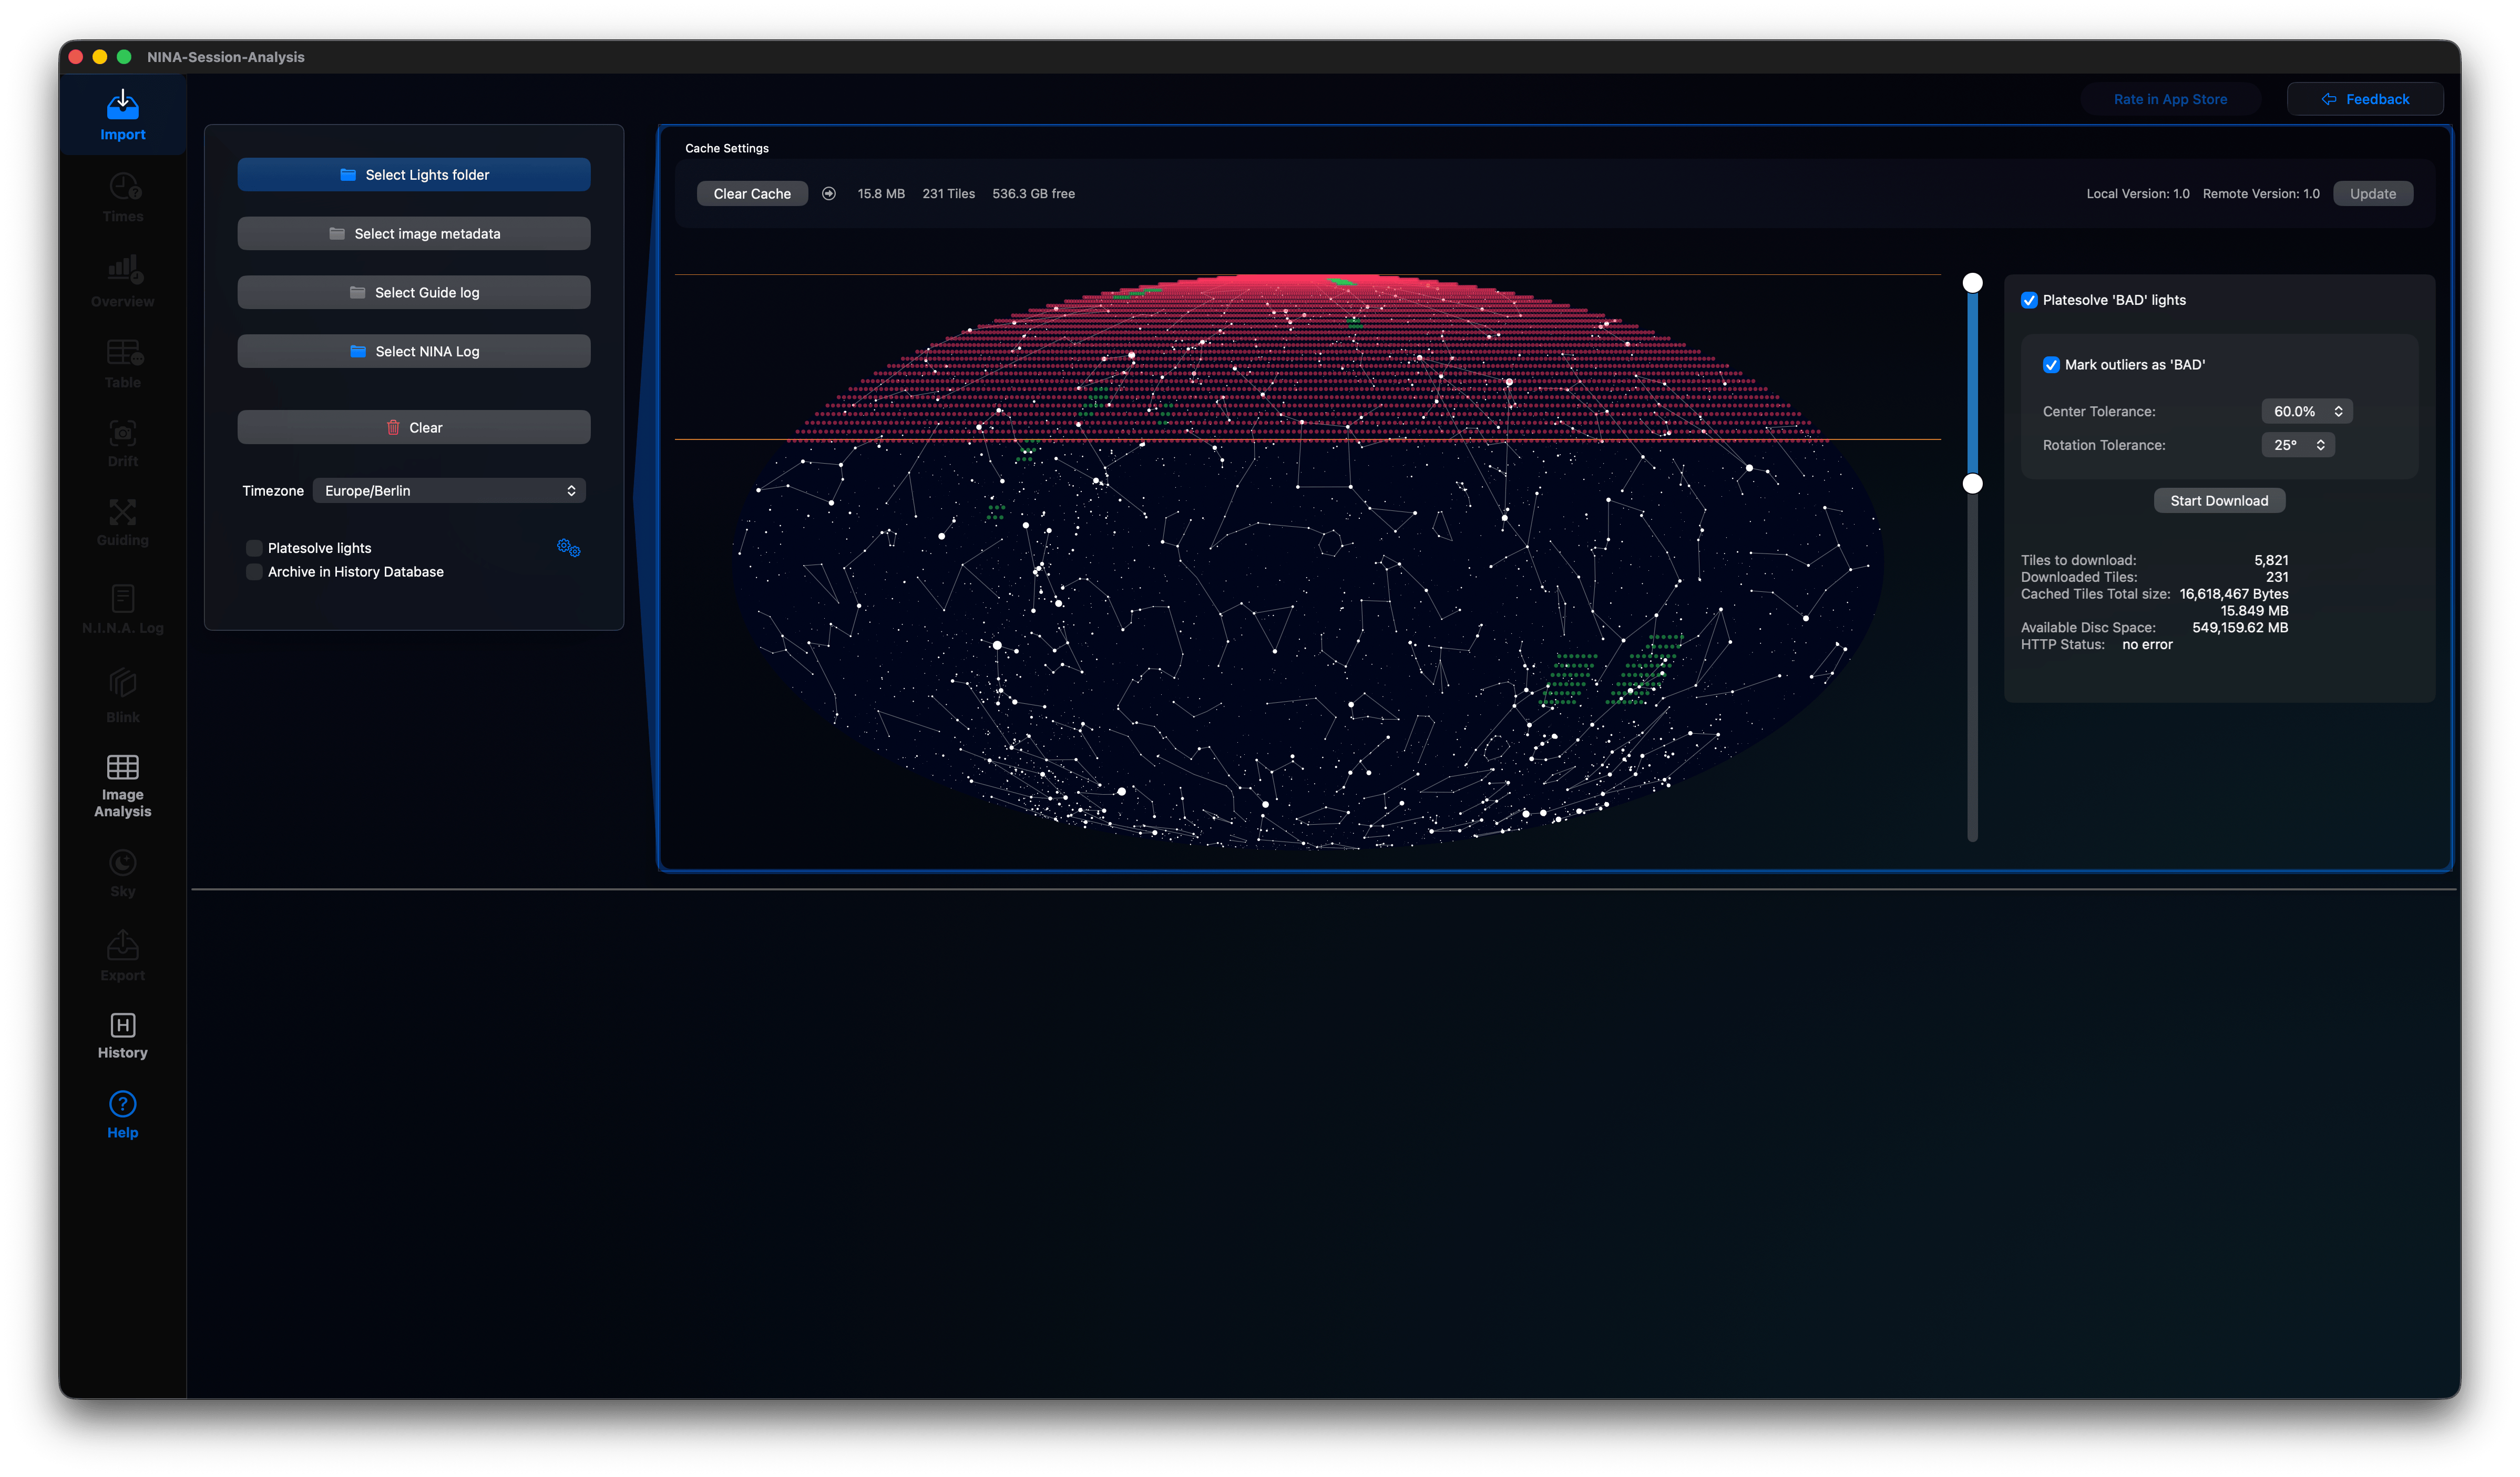Click the Center Tolerance 60.0% stepper
Screen dimensions: 2520x1477
coord(2307,411)
